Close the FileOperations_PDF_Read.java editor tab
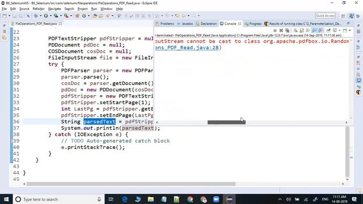 [x=61, y=24]
